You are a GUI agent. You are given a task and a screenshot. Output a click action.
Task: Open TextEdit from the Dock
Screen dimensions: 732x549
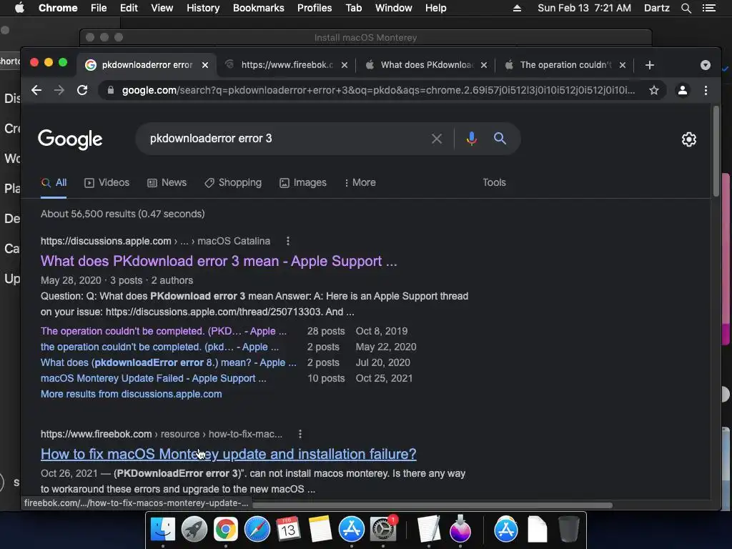[429, 530]
